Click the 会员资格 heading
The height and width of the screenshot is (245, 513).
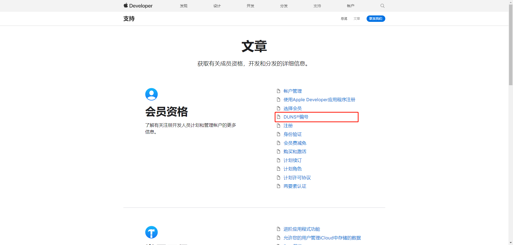pyautogui.click(x=166, y=112)
